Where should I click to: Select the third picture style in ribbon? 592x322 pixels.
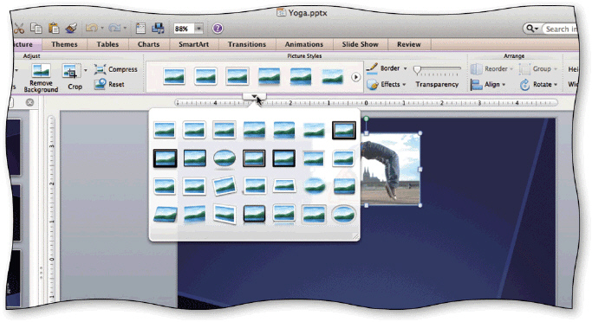[x=237, y=76]
